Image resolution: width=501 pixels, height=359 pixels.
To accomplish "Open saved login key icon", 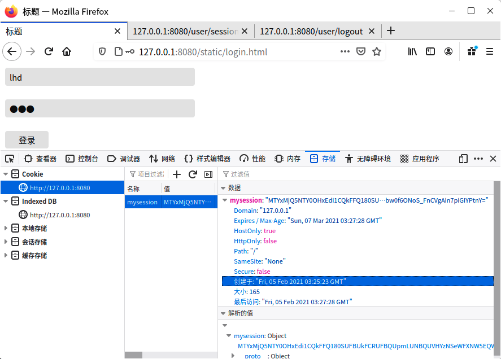I will point(130,51).
